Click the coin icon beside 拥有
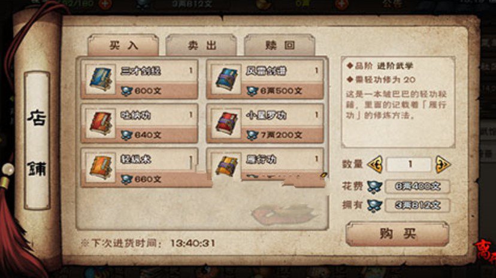This screenshot has width=496, height=278. click(374, 206)
